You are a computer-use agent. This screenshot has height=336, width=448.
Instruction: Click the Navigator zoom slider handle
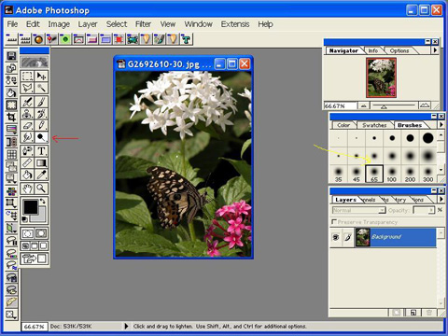point(384,107)
